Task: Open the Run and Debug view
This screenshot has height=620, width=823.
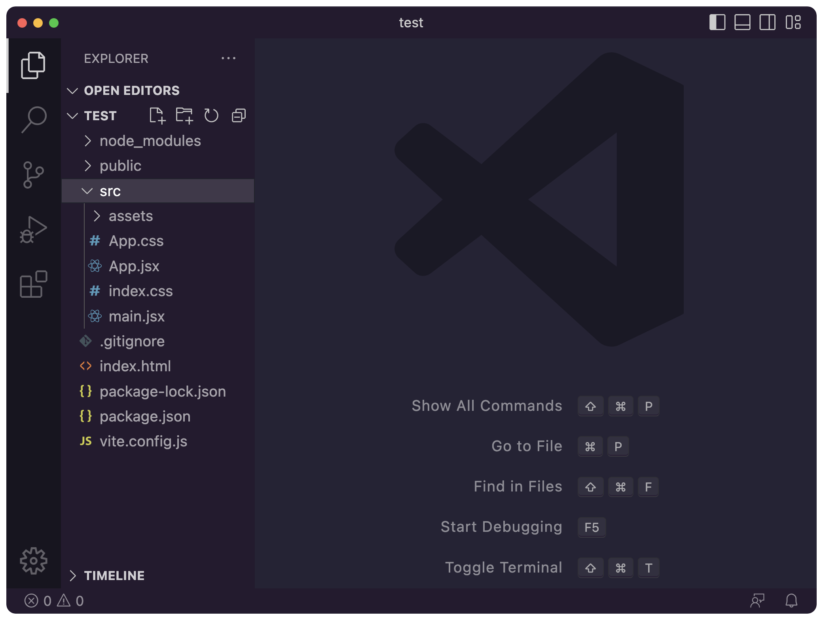Action: tap(34, 230)
